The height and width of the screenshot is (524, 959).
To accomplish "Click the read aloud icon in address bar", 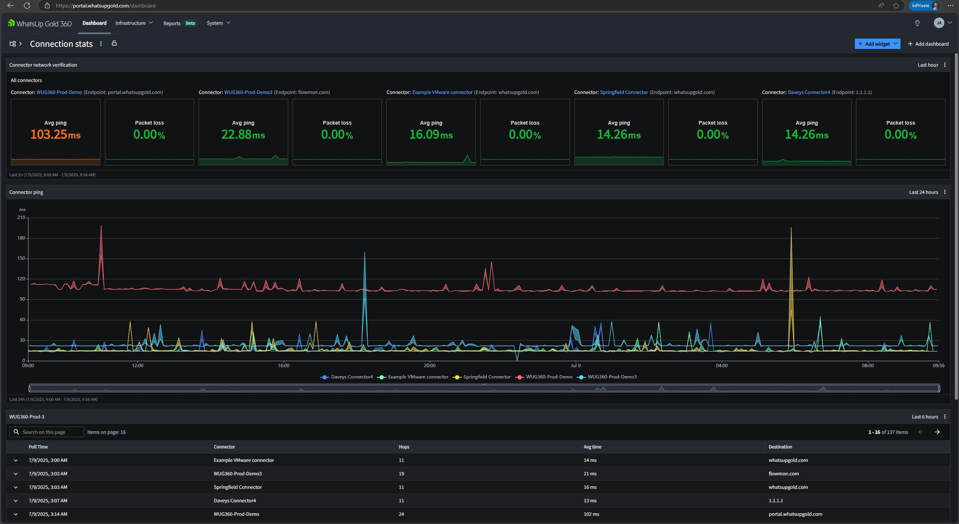I will [881, 6].
